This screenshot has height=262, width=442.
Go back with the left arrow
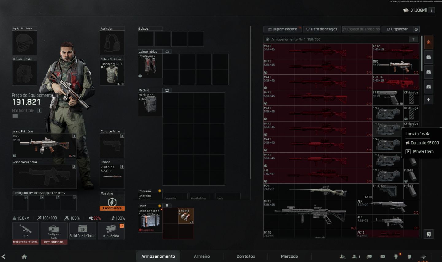[3, 256]
